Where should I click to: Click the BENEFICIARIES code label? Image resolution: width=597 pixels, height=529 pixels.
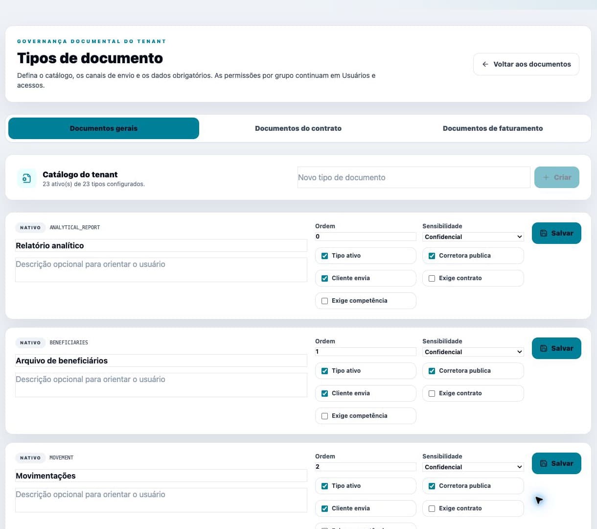(69, 342)
